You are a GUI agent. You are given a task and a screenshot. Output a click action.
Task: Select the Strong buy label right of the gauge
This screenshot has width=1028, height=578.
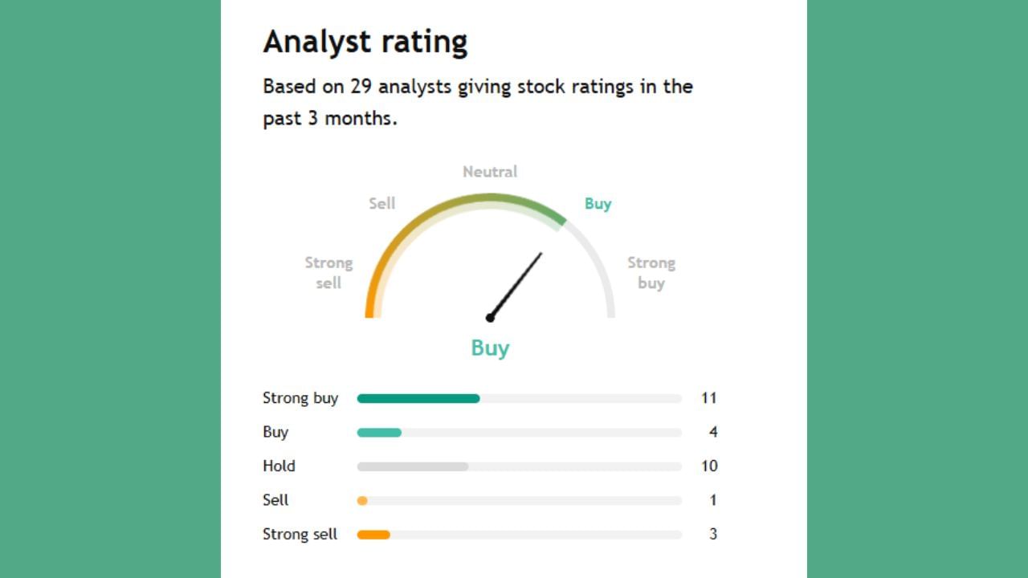point(651,273)
